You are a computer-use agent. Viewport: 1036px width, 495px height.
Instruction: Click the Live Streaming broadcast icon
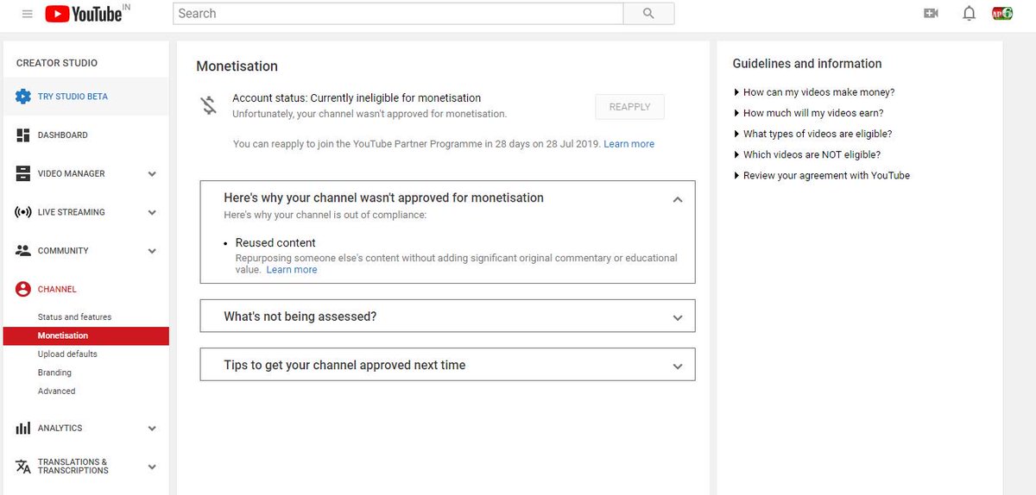point(23,212)
